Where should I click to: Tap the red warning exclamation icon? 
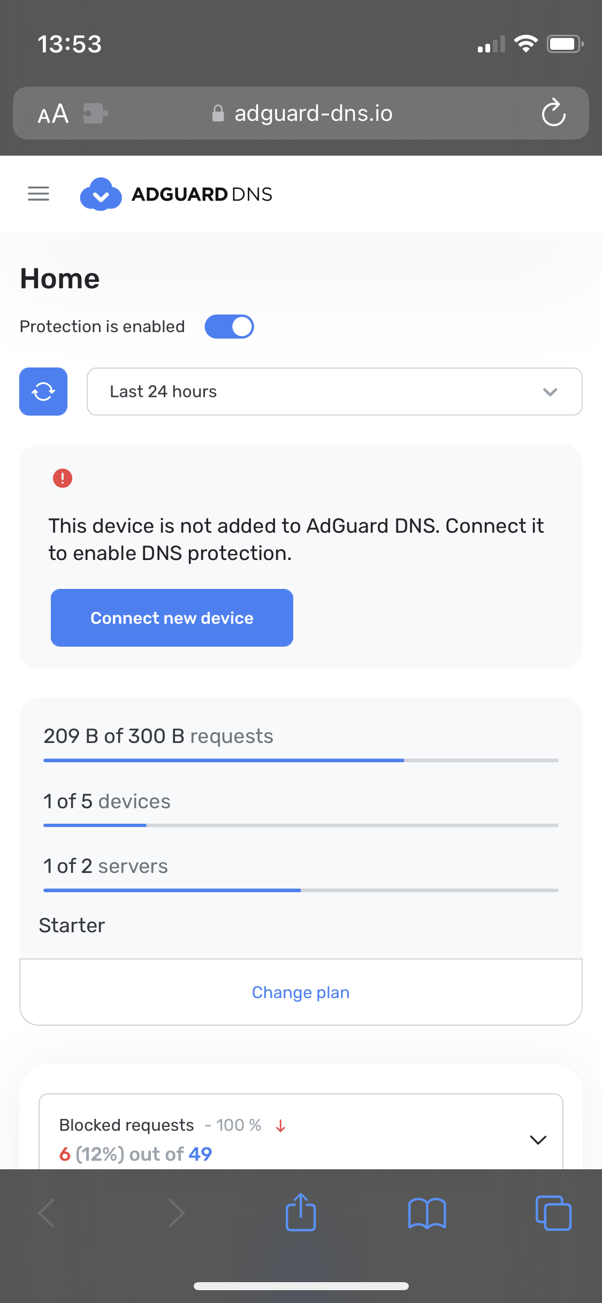click(63, 478)
